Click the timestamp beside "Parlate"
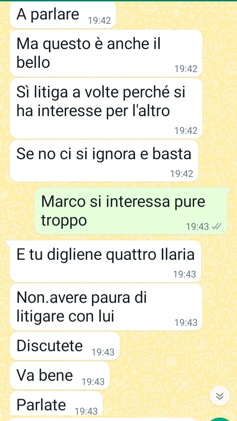 pyautogui.click(x=87, y=411)
